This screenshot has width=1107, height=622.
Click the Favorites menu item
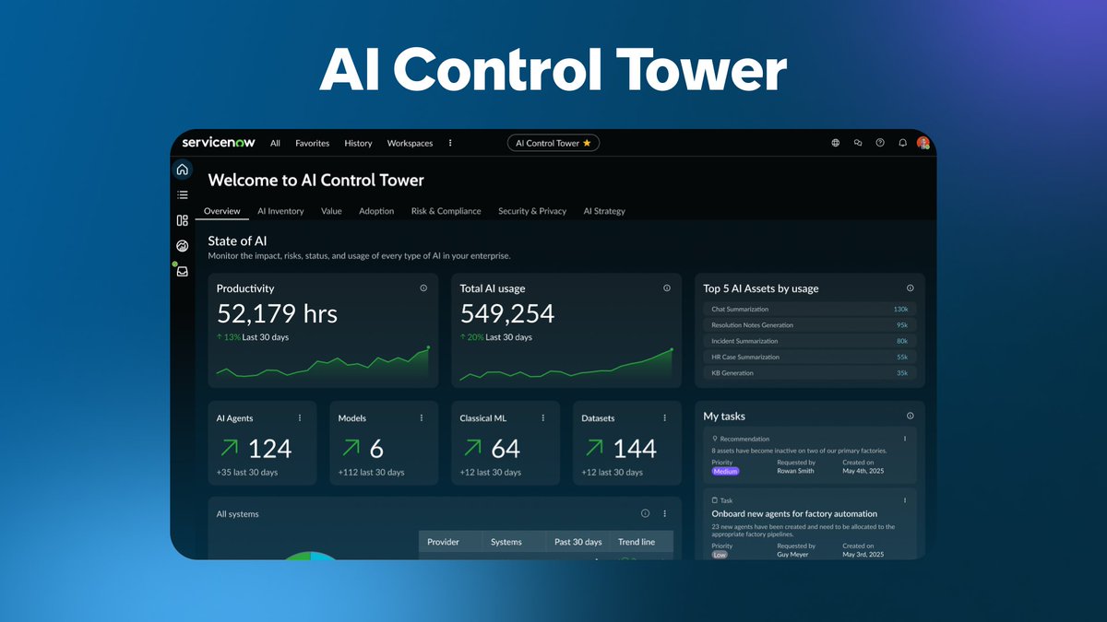(312, 143)
